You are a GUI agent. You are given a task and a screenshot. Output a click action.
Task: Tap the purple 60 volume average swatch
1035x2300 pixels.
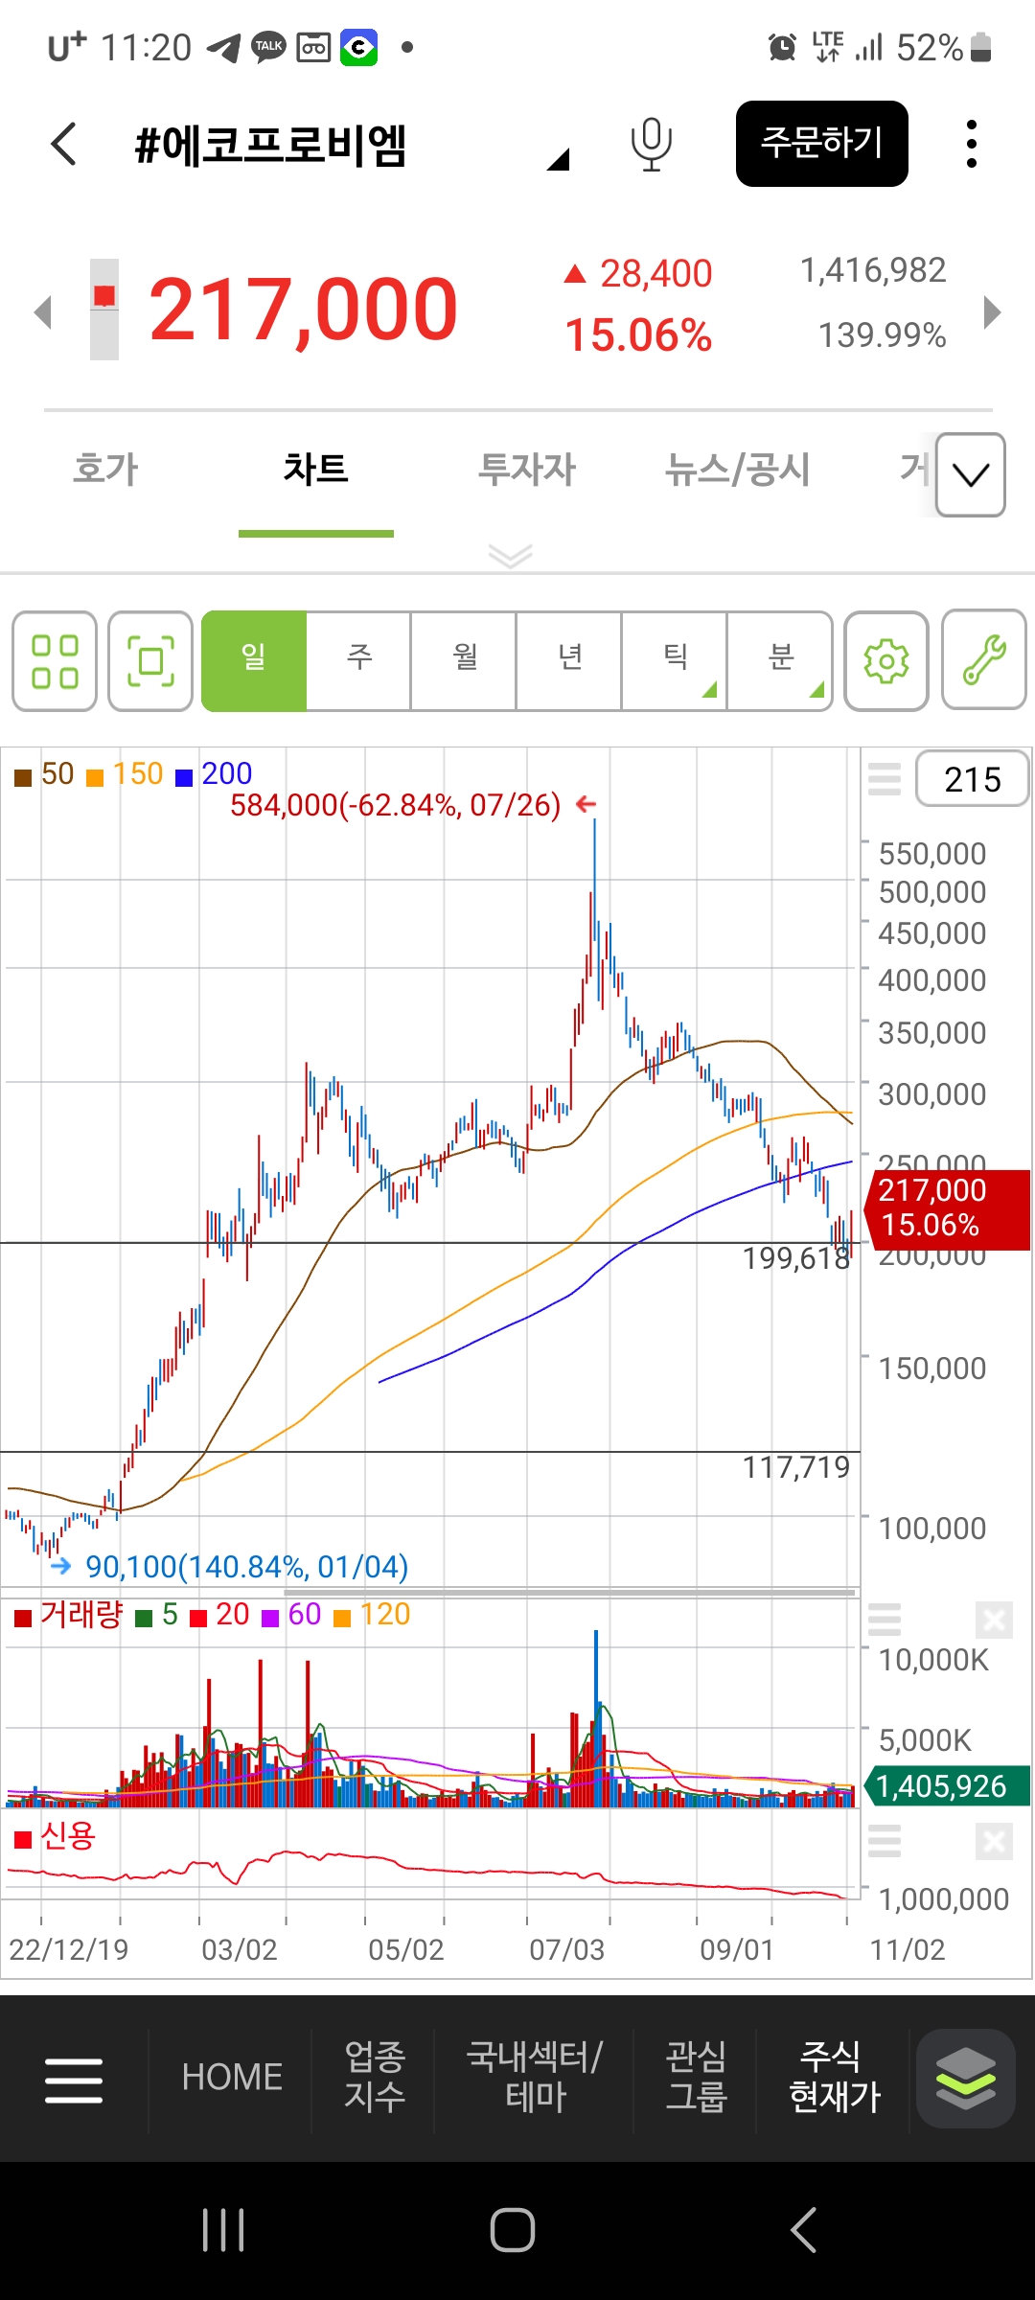coord(270,1619)
